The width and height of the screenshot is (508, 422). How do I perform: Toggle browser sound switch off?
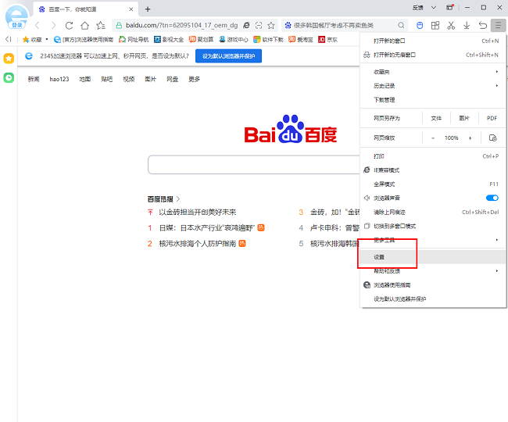[x=492, y=198]
